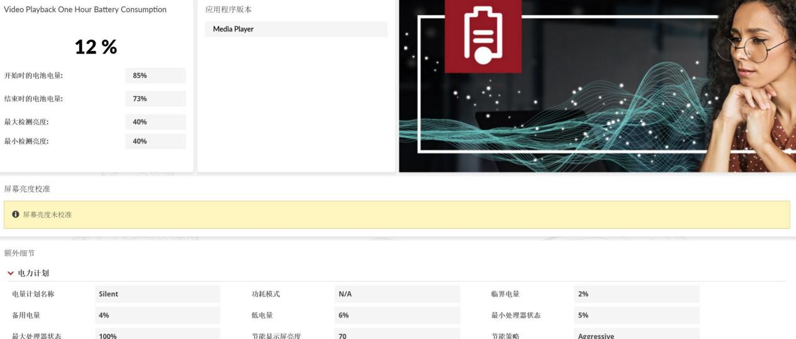Select the 4% 备用电量 value

(x=157, y=315)
